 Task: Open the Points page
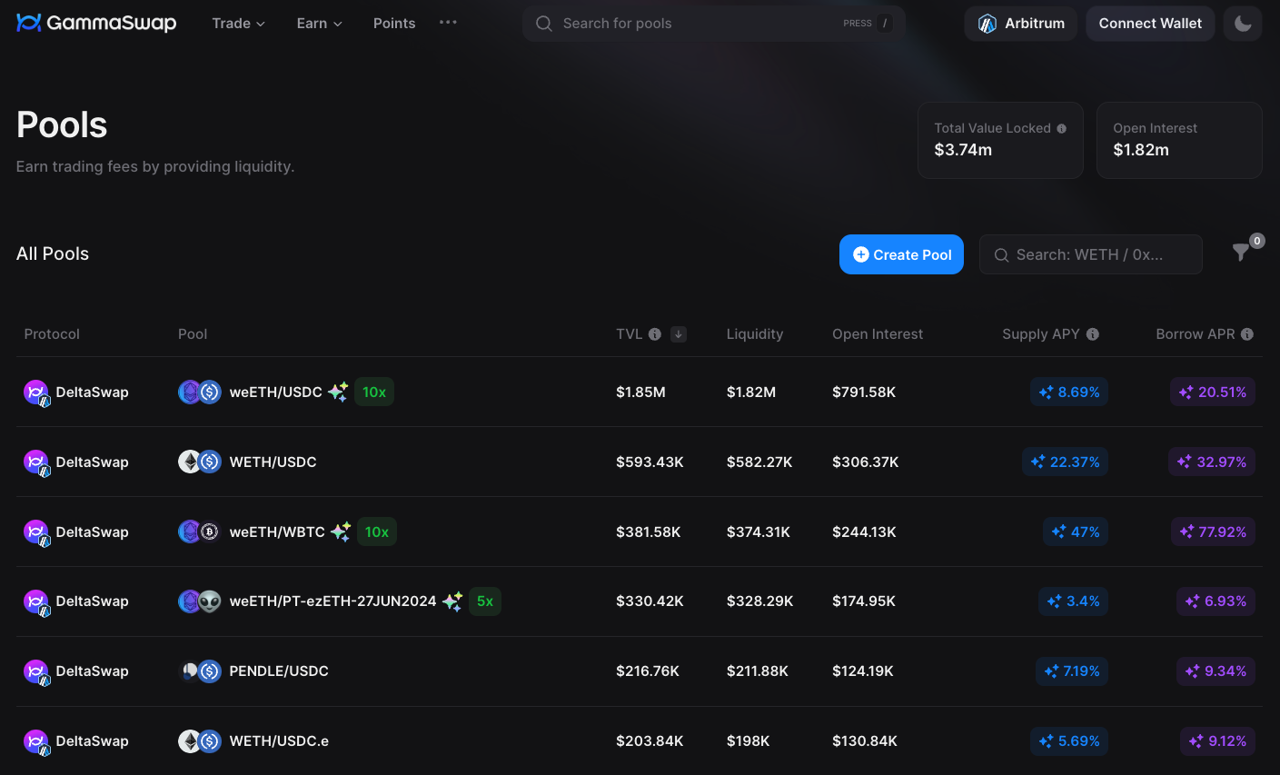(394, 24)
